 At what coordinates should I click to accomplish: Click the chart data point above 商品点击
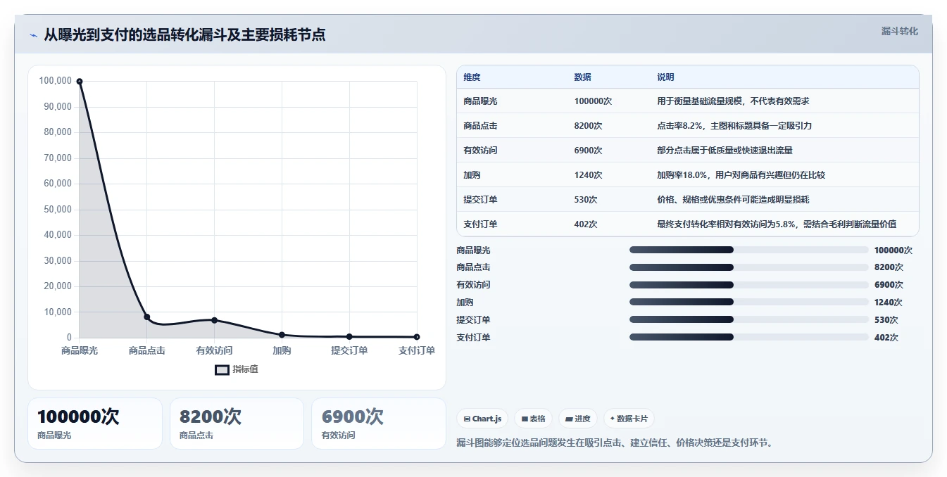click(x=147, y=317)
